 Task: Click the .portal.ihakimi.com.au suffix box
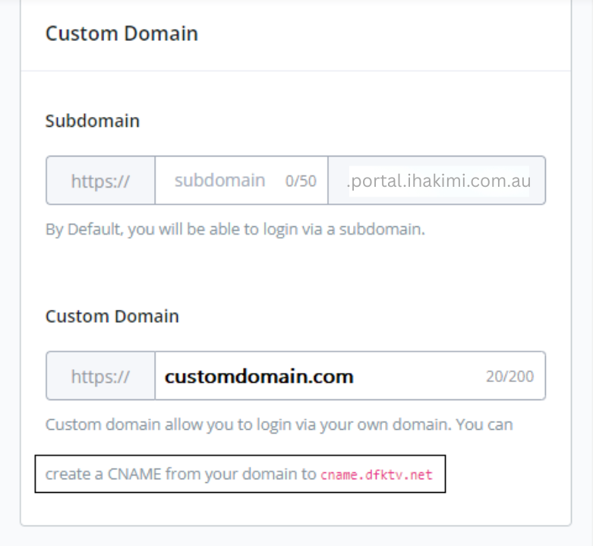(x=438, y=181)
